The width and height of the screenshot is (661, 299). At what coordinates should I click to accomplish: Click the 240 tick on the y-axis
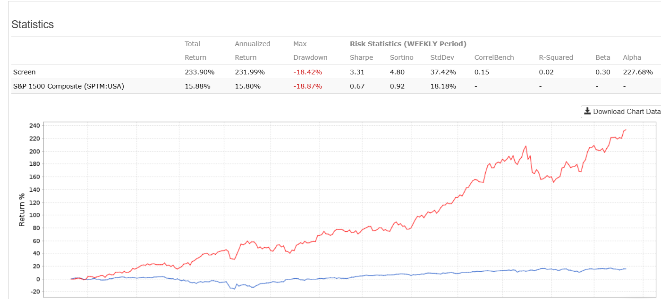pos(34,126)
